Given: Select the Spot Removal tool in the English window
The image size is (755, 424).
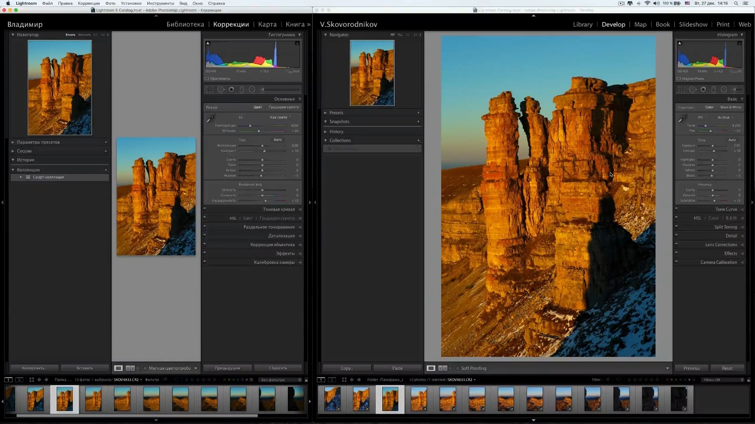Looking at the screenshot, I should pyautogui.click(x=693, y=90).
